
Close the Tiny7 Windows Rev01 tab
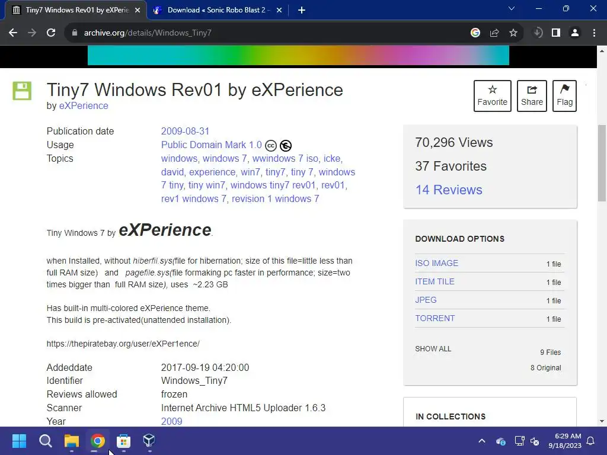point(138,11)
